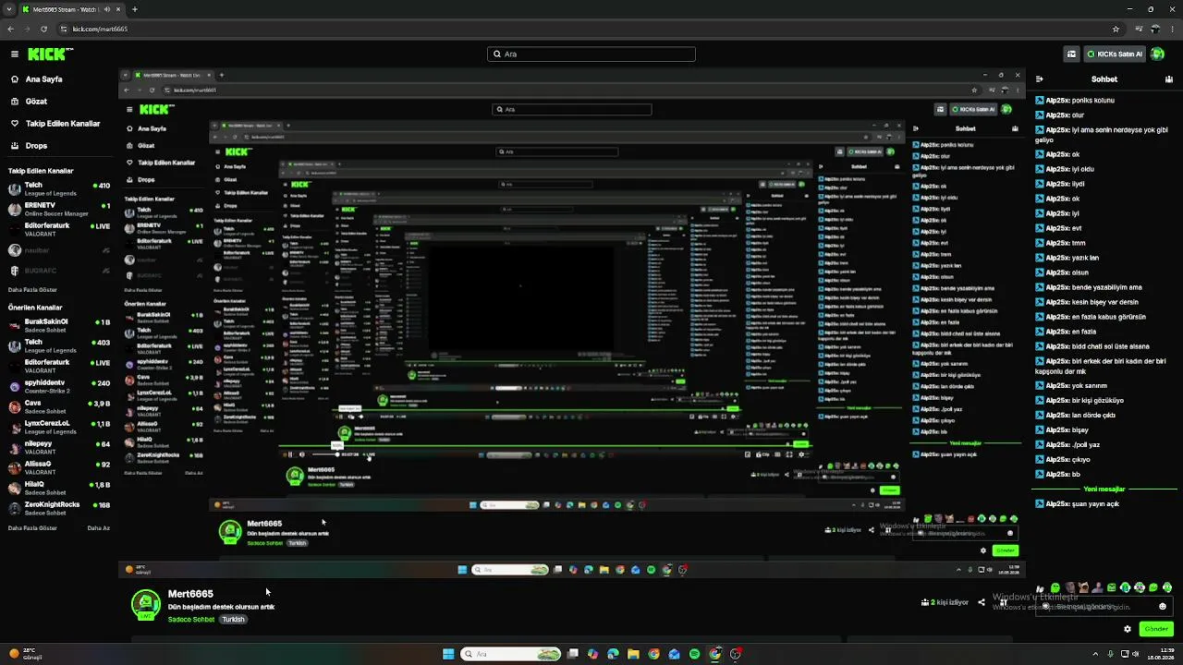Open the profile avatar menu in Kick header
The height and width of the screenshot is (665, 1183).
1157,54
